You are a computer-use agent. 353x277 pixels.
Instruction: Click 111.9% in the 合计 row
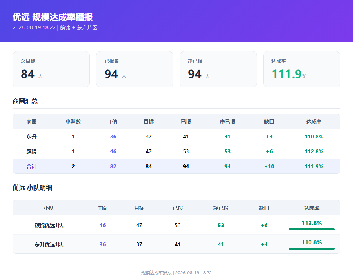click(314, 166)
